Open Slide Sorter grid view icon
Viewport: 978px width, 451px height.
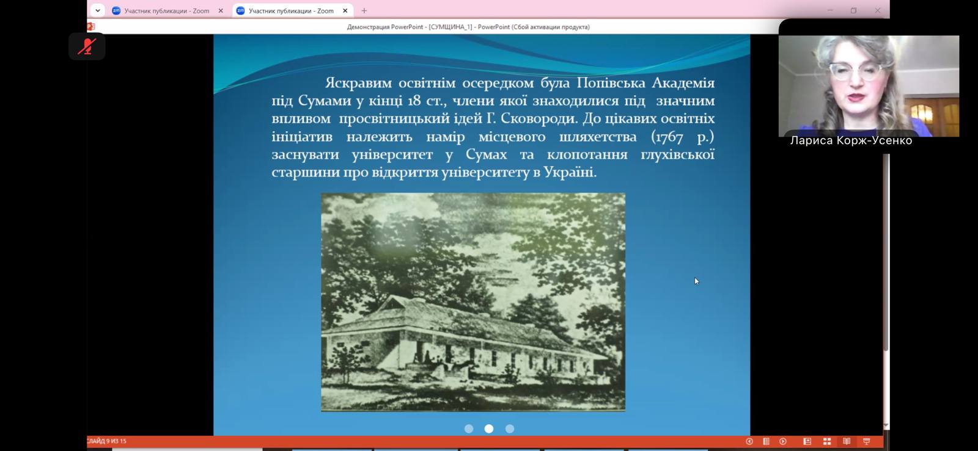point(827,441)
